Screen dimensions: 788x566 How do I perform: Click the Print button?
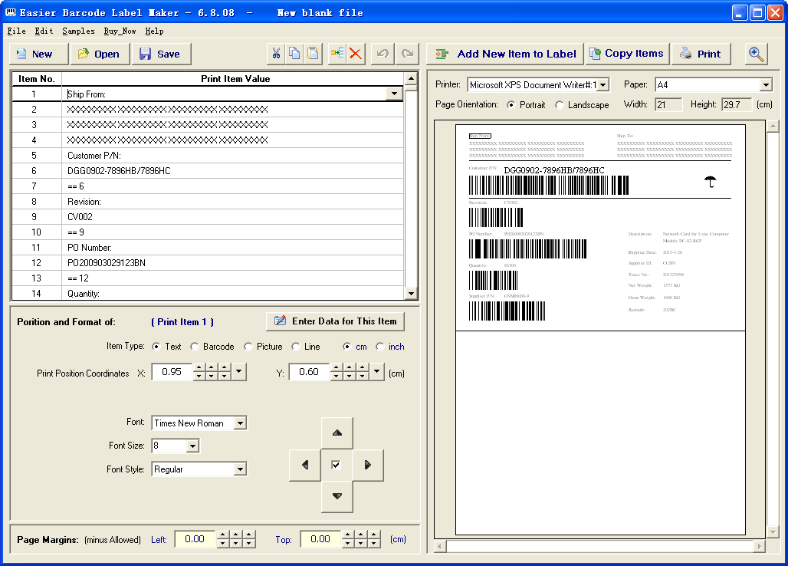click(x=701, y=54)
